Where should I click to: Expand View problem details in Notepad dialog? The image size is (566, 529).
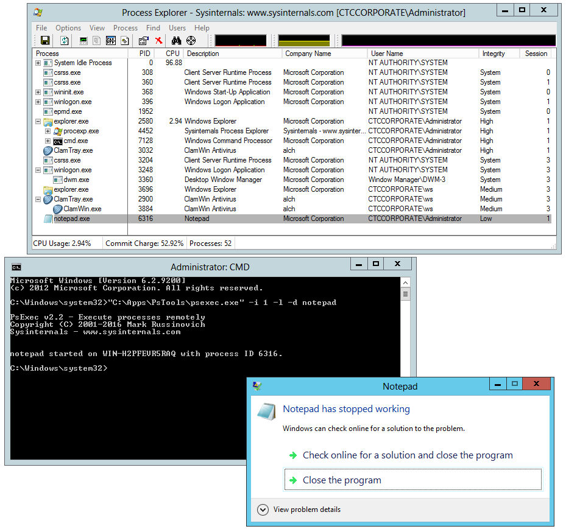point(263,510)
